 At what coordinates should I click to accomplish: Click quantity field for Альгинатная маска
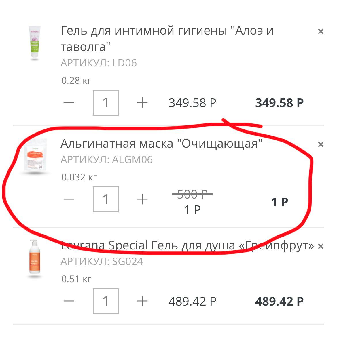pyautogui.click(x=106, y=199)
